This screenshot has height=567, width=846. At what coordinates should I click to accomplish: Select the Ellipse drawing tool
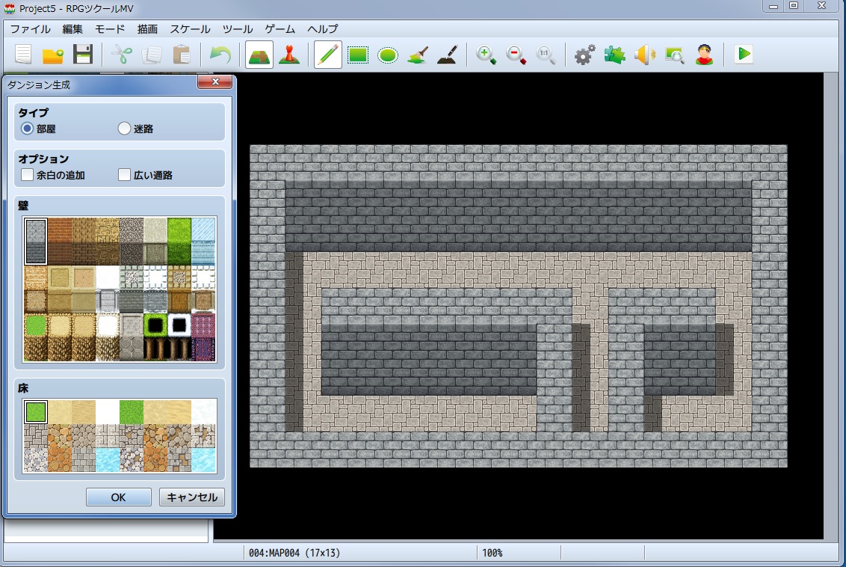[x=387, y=55]
